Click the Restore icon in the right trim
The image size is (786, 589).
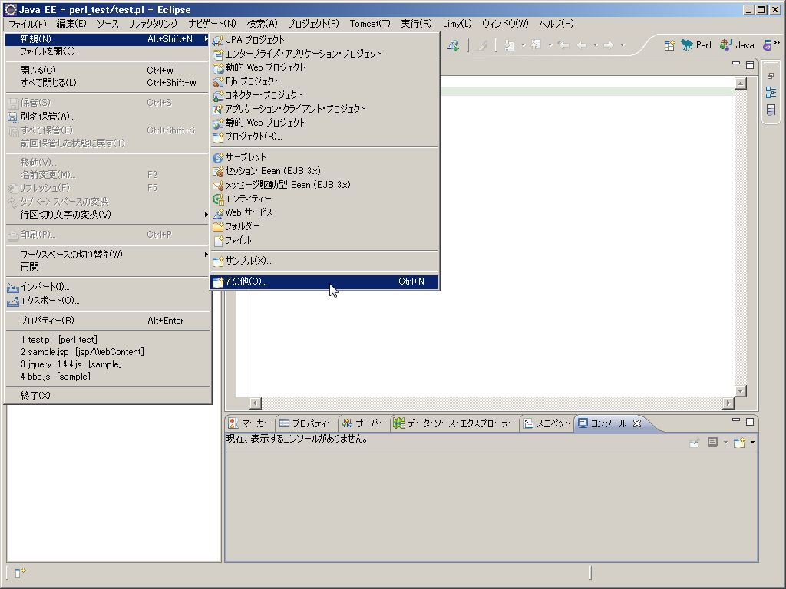(x=771, y=76)
